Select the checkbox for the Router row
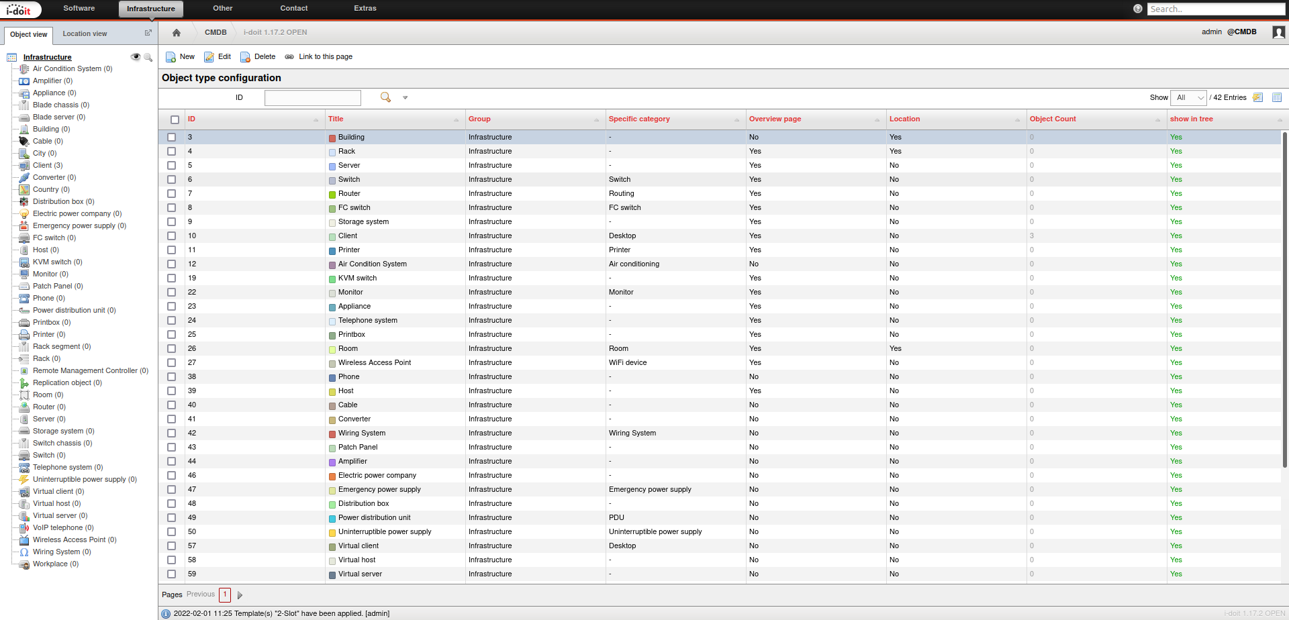Screen dimensions: 1289x620 pos(172,194)
